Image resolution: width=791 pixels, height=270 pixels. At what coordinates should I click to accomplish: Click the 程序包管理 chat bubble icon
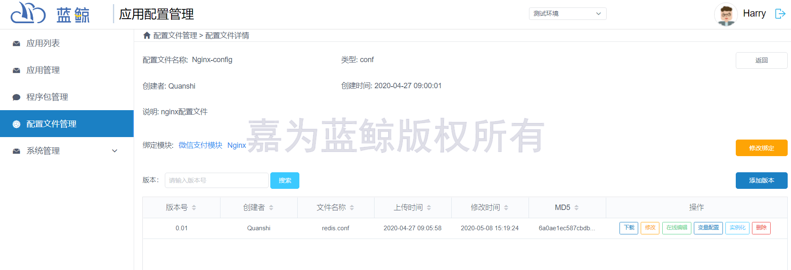17,97
